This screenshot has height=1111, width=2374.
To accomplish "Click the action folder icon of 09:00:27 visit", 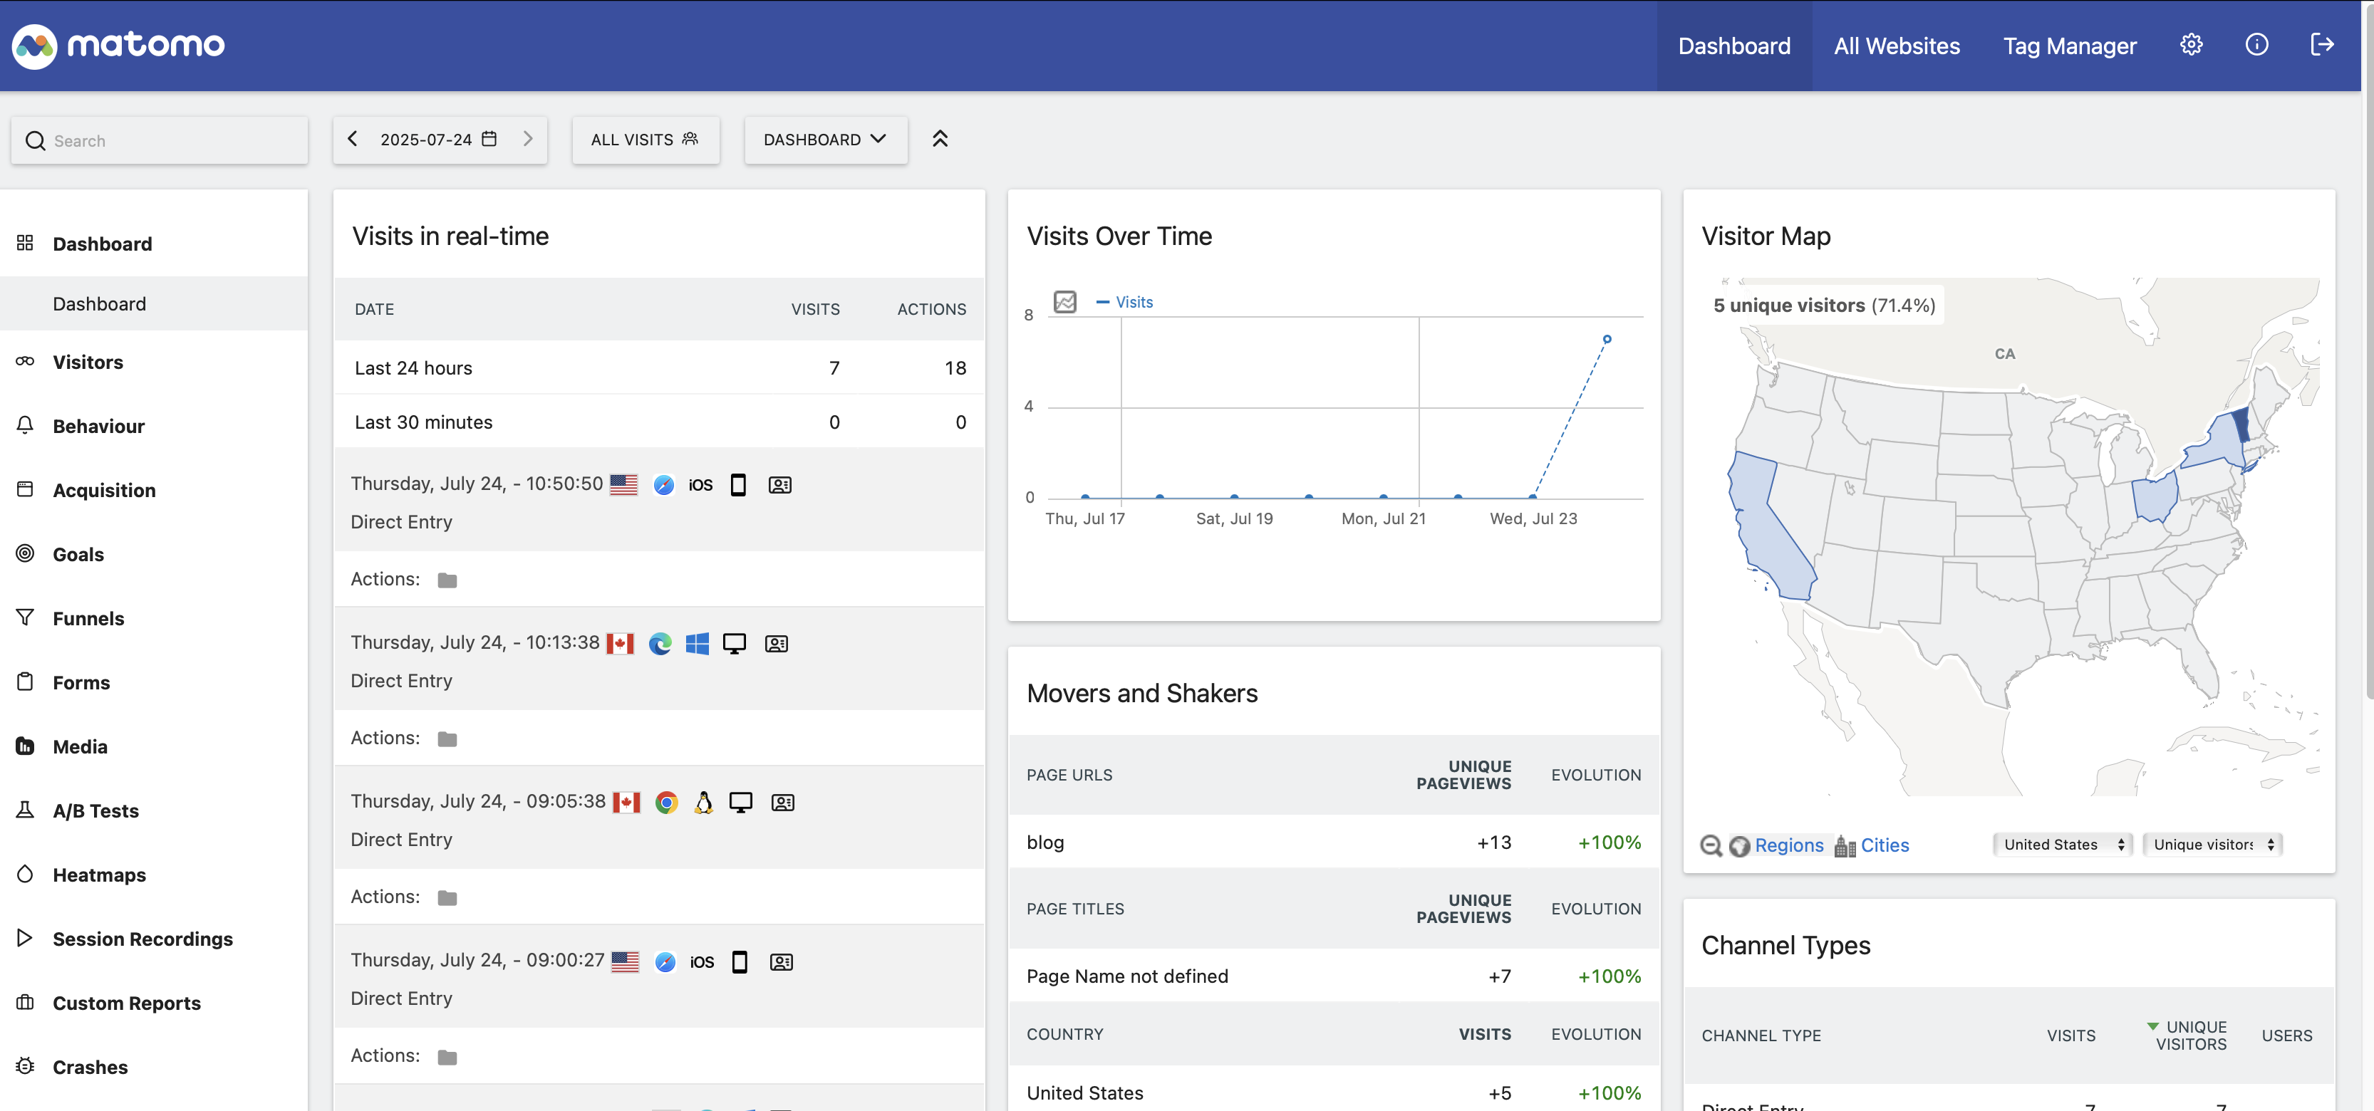I will pyautogui.click(x=447, y=1057).
